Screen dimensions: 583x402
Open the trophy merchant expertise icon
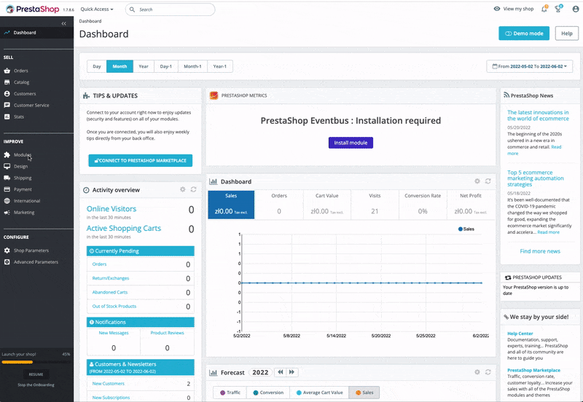click(x=558, y=9)
